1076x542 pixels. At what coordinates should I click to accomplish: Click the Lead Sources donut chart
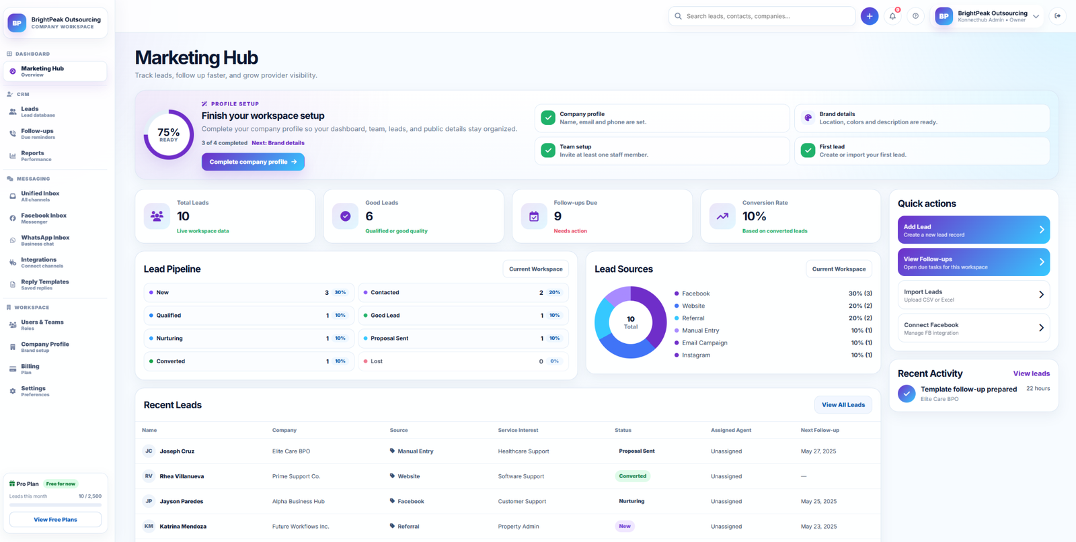(630, 322)
